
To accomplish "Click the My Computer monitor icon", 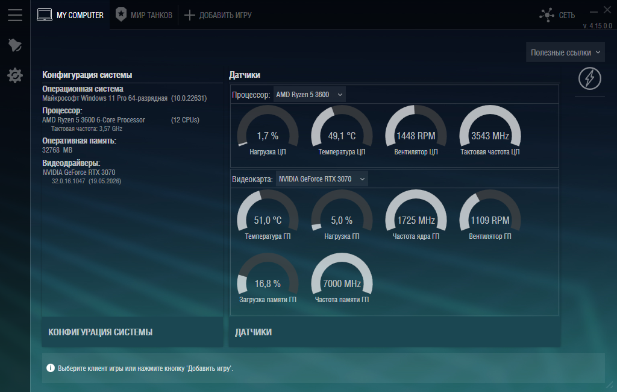I will pos(45,14).
